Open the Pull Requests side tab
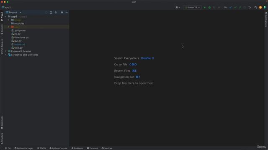The height and width of the screenshot is (150, 268). 2,46
